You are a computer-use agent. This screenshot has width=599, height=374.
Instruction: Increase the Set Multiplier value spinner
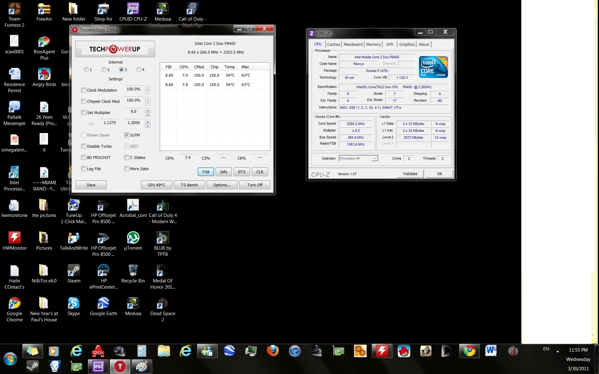click(x=148, y=110)
